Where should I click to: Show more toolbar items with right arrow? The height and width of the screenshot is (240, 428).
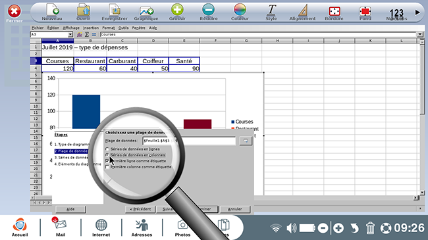coord(417,12)
